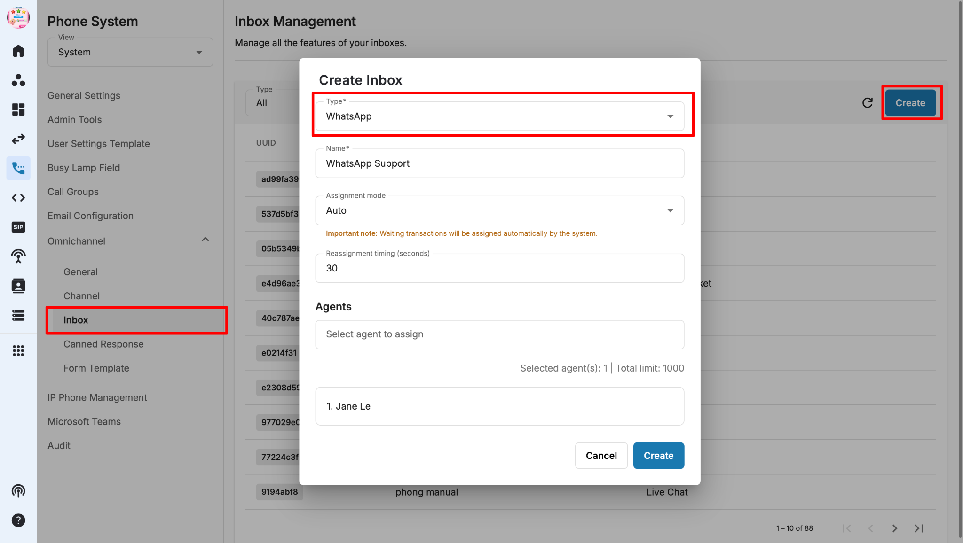Open Omnichannel General submenu
The width and height of the screenshot is (963, 543).
(x=80, y=271)
